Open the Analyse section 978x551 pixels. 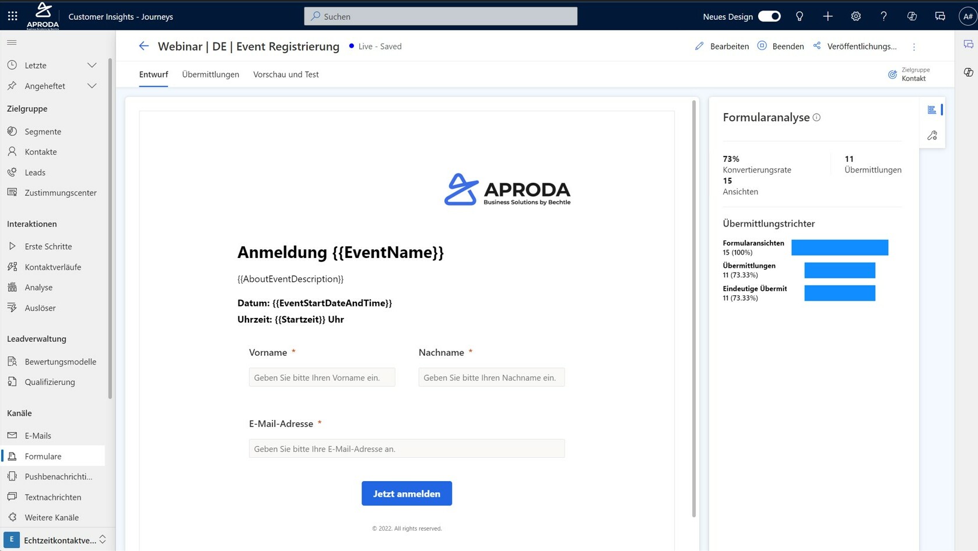(38, 287)
